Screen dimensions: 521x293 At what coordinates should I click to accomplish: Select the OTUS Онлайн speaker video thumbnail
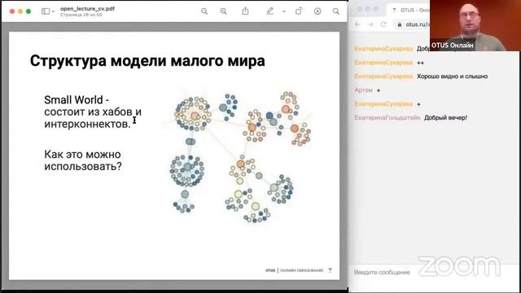pos(475,25)
